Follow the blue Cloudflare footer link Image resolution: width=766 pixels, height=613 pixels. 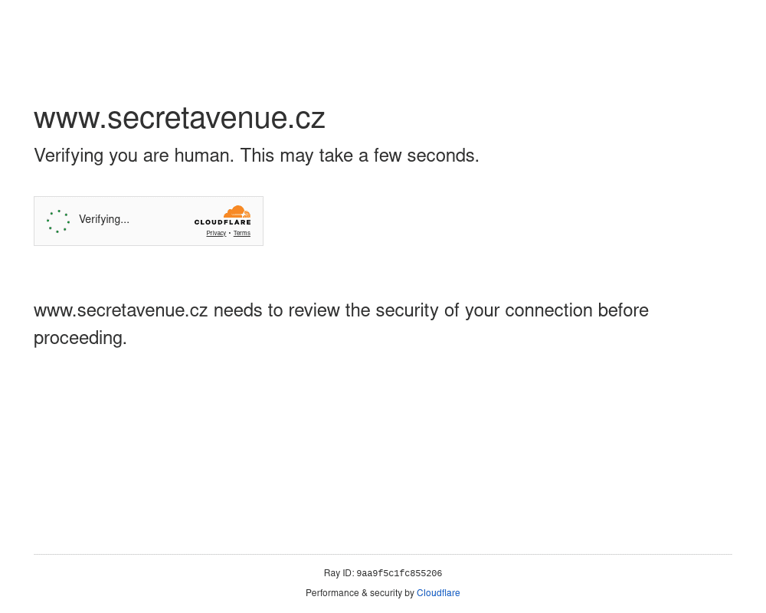[x=438, y=593]
